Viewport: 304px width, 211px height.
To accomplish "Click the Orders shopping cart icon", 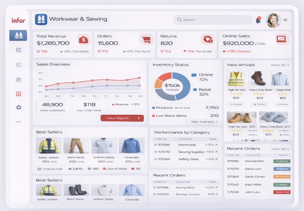I will coord(146,39).
